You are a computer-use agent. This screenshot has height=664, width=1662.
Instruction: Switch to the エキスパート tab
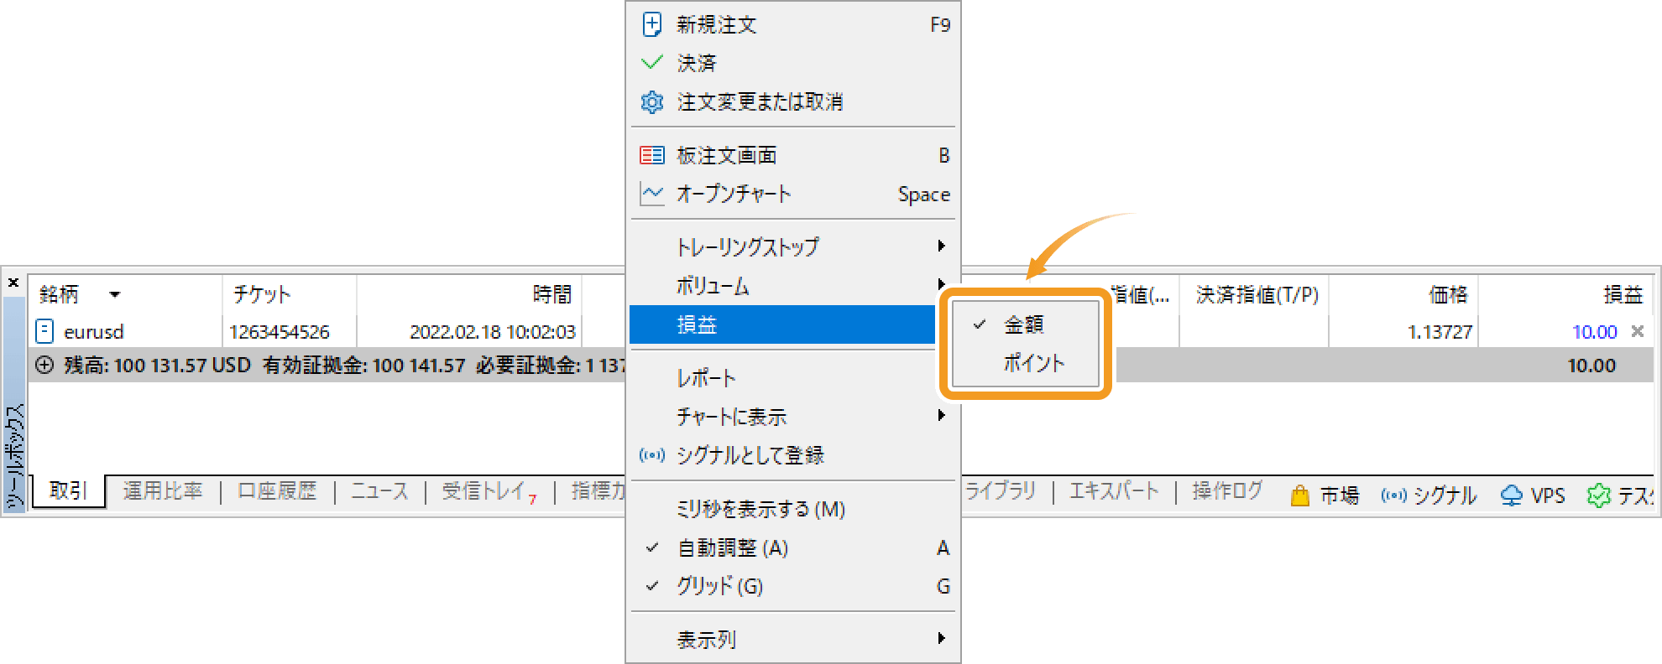point(1114,491)
